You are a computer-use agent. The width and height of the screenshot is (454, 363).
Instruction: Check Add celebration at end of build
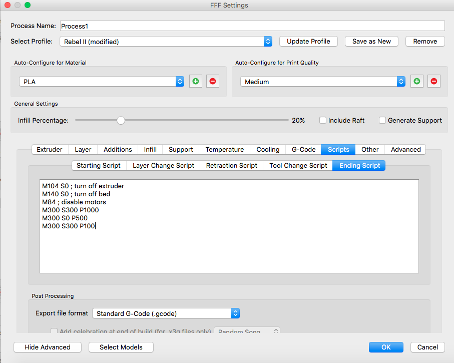[54, 331]
